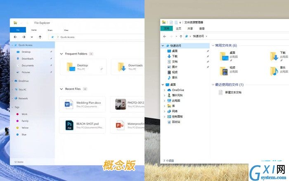Open the 查看 tab in the Chinese File Explorer
289x181 pixels.
(202, 29)
